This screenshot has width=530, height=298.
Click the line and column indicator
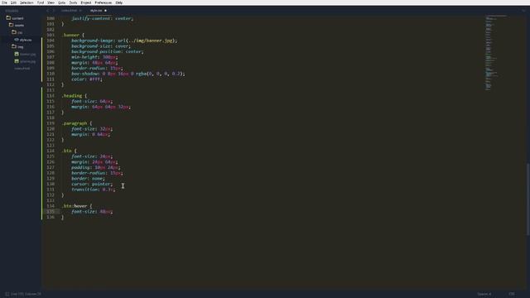click(26, 295)
